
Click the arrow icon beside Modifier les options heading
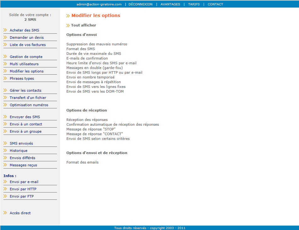[x=68, y=16]
